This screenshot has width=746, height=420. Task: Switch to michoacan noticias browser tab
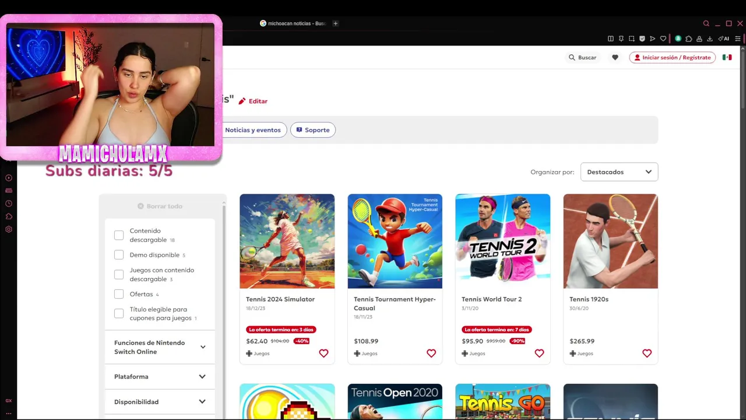click(x=293, y=23)
